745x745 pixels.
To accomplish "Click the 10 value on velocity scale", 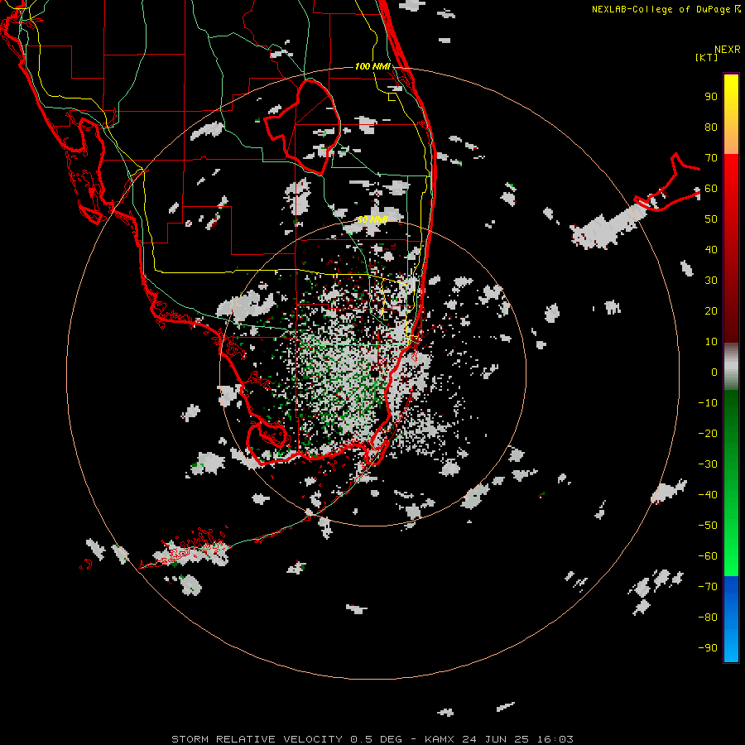I will pyautogui.click(x=711, y=342).
